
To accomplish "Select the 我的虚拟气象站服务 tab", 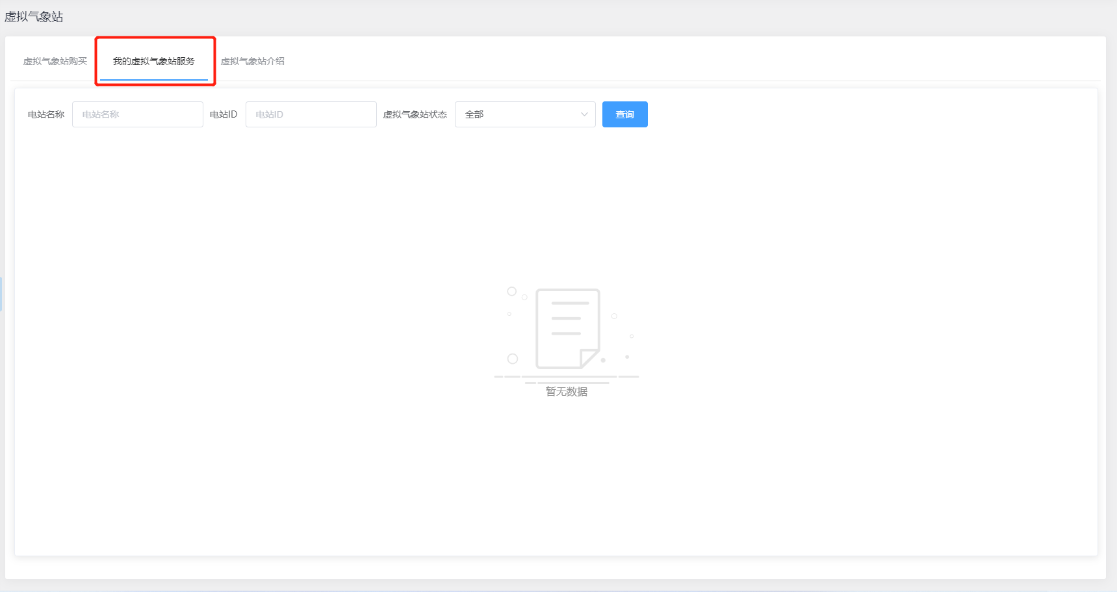I will click(154, 61).
